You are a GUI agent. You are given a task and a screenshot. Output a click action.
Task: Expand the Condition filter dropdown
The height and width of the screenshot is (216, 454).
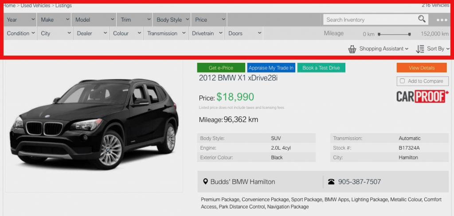(x=20, y=33)
